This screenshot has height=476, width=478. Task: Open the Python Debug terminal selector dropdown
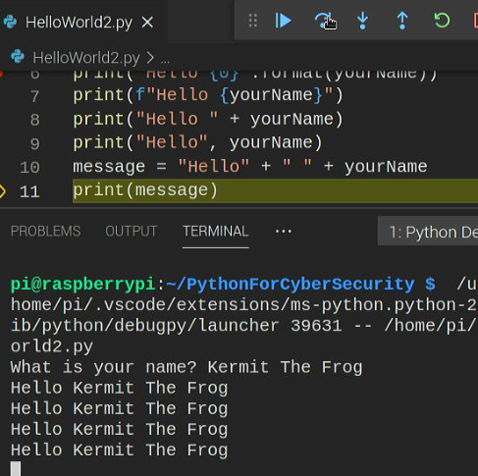coord(428,232)
